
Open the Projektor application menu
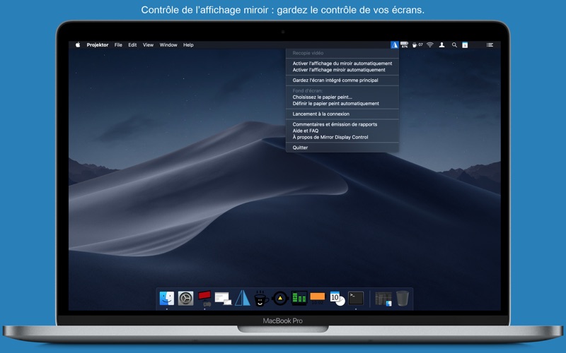coord(98,45)
